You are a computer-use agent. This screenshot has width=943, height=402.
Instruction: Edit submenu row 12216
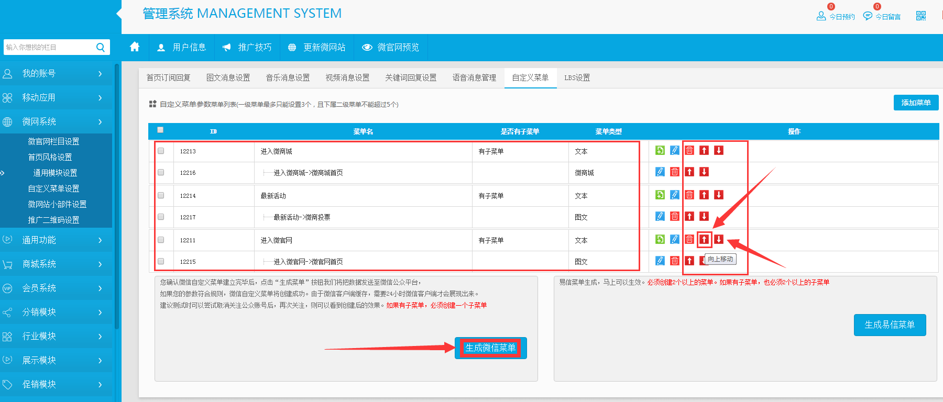pos(660,172)
